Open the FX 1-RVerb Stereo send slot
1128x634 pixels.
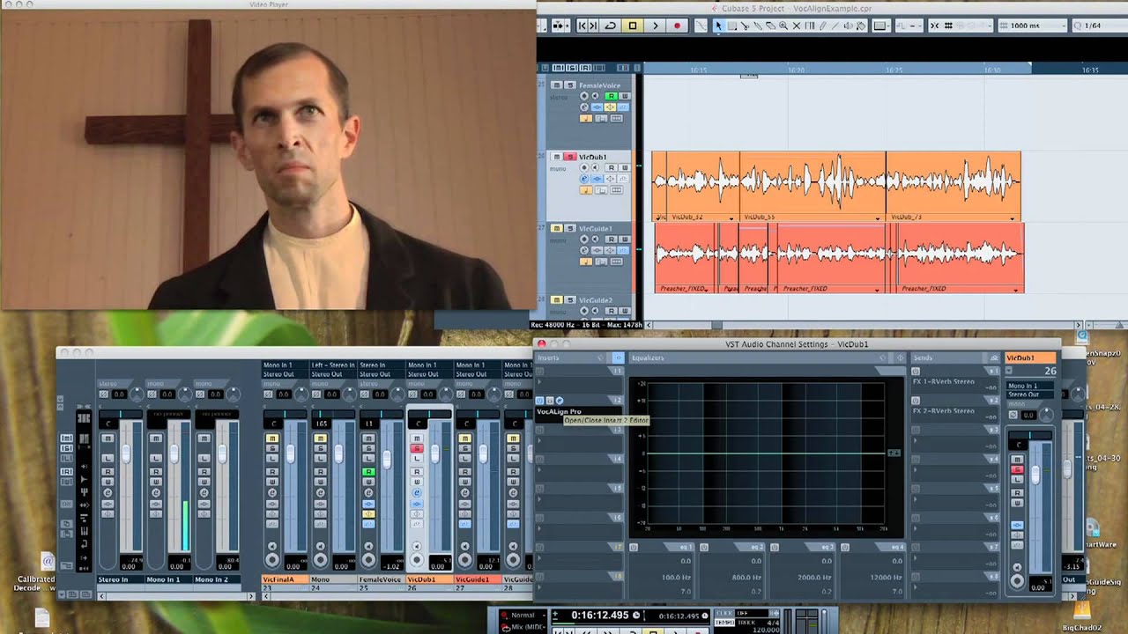click(954, 386)
